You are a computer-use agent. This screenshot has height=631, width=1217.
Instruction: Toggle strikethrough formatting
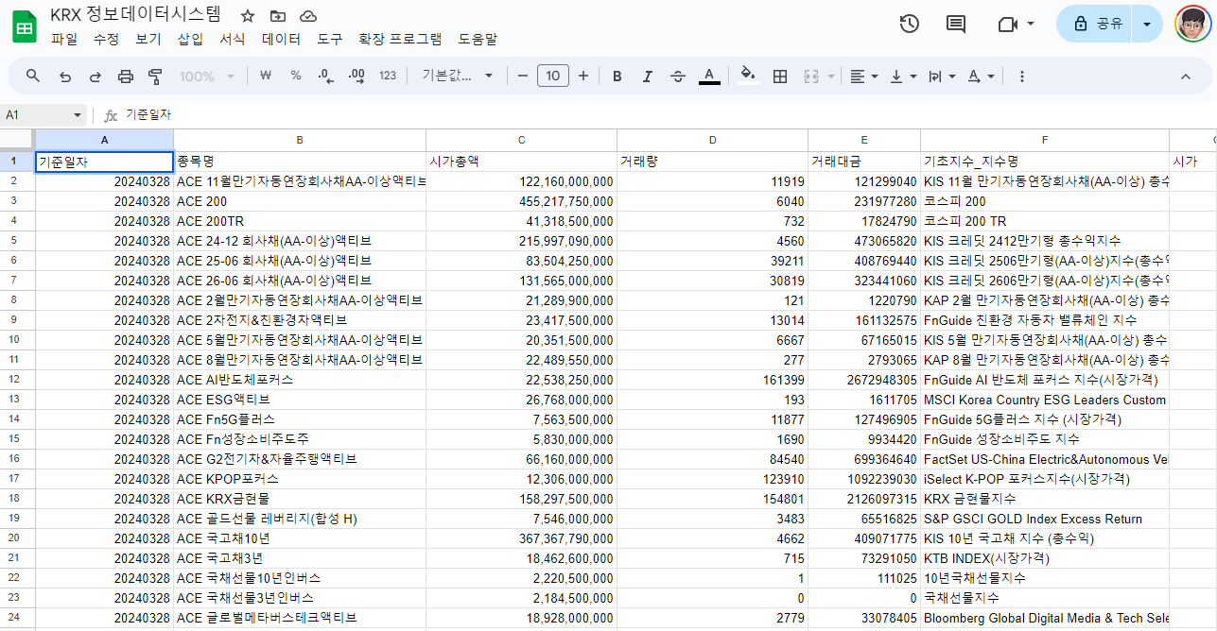(x=677, y=76)
